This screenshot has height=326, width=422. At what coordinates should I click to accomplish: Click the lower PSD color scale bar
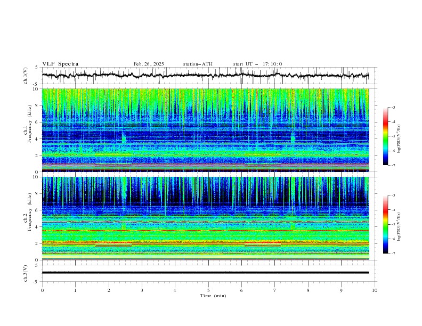pos(385,224)
